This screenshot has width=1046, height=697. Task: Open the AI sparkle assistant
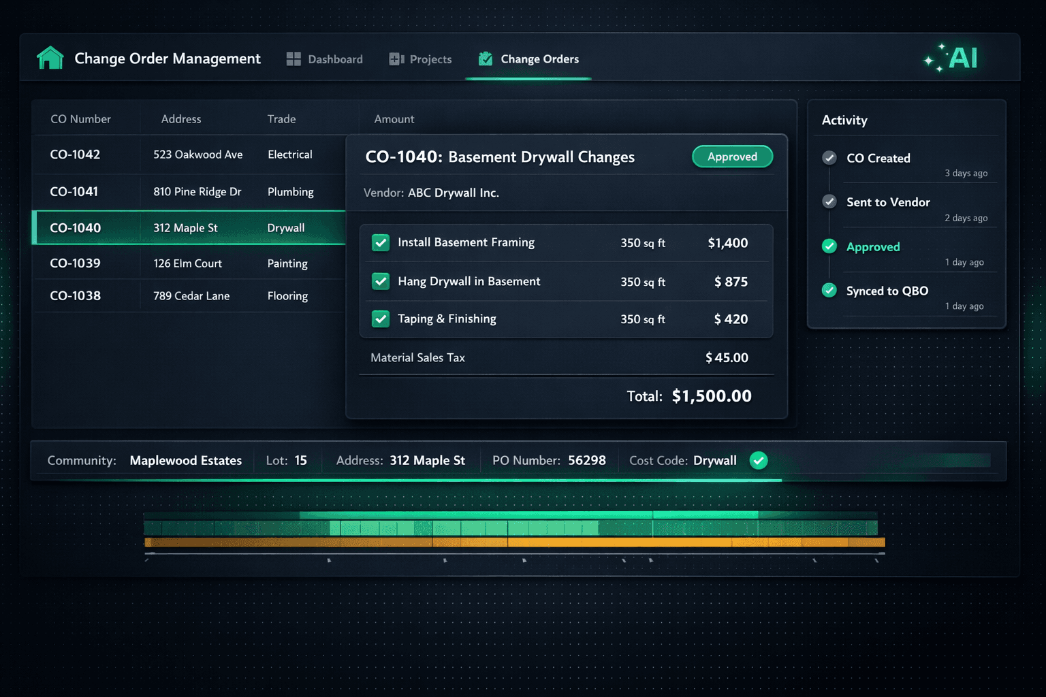click(951, 58)
